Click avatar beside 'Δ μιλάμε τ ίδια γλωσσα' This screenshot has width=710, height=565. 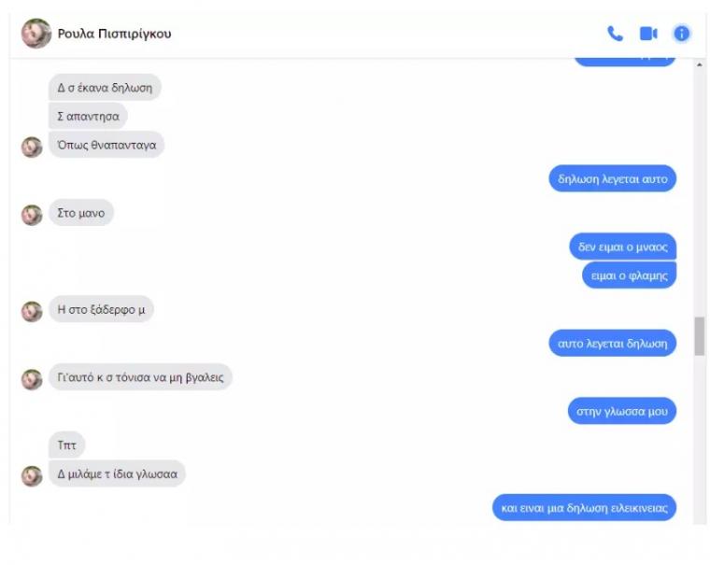coord(32,476)
